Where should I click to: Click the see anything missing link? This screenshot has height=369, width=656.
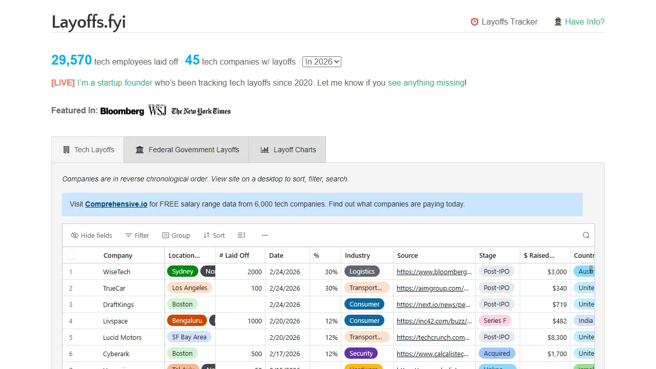pos(426,83)
